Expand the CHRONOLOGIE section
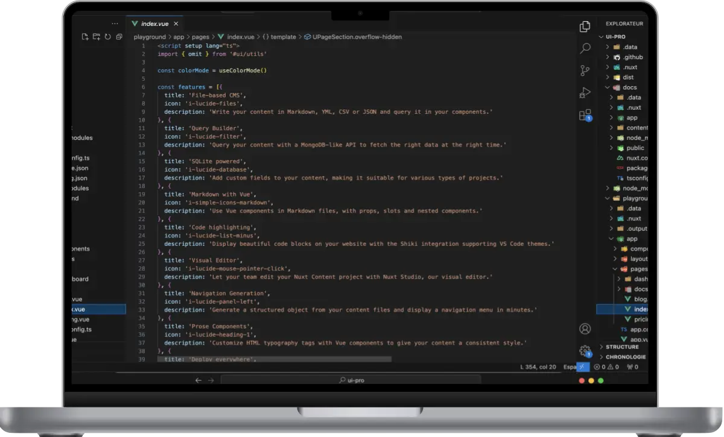This screenshot has height=437, width=724. 625,357
